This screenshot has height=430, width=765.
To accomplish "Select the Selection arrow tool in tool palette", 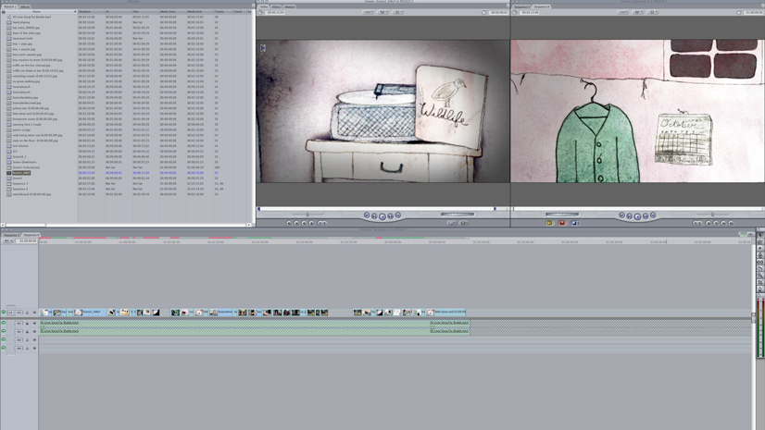I will (760, 235).
